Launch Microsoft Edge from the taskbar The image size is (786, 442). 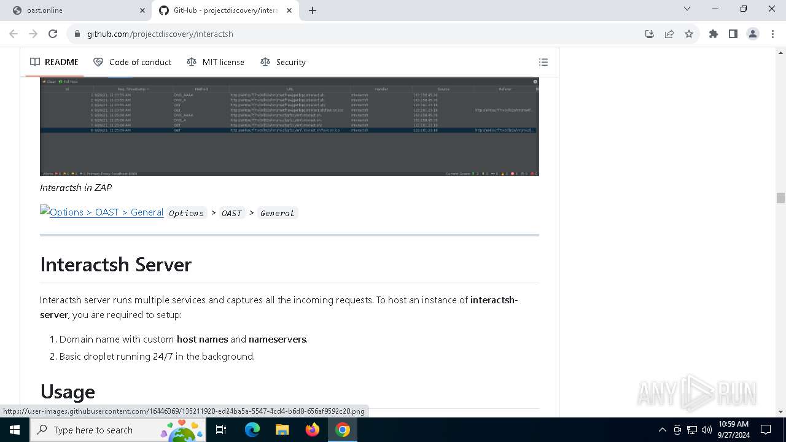click(252, 430)
